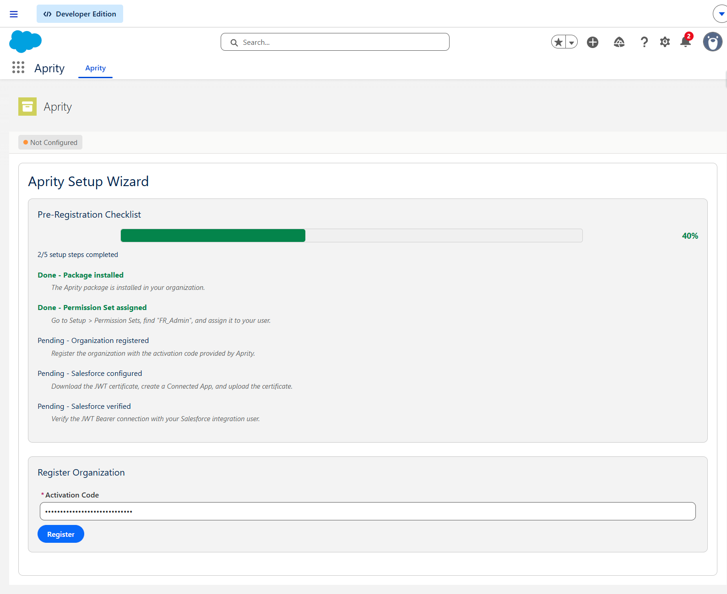
Task: Focus the global Search field
Action: [335, 42]
